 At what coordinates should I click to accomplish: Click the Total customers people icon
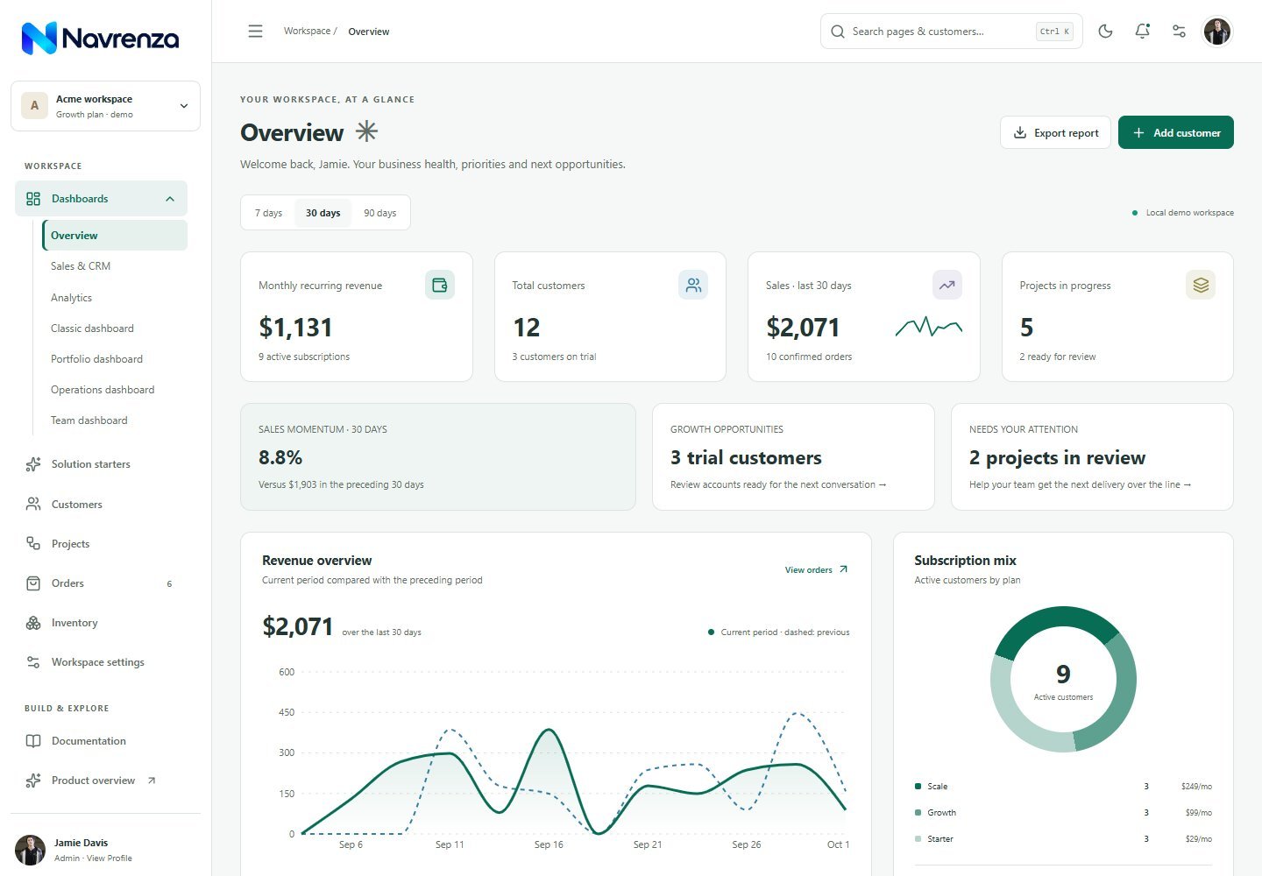pyautogui.click(x=693, y=285)
